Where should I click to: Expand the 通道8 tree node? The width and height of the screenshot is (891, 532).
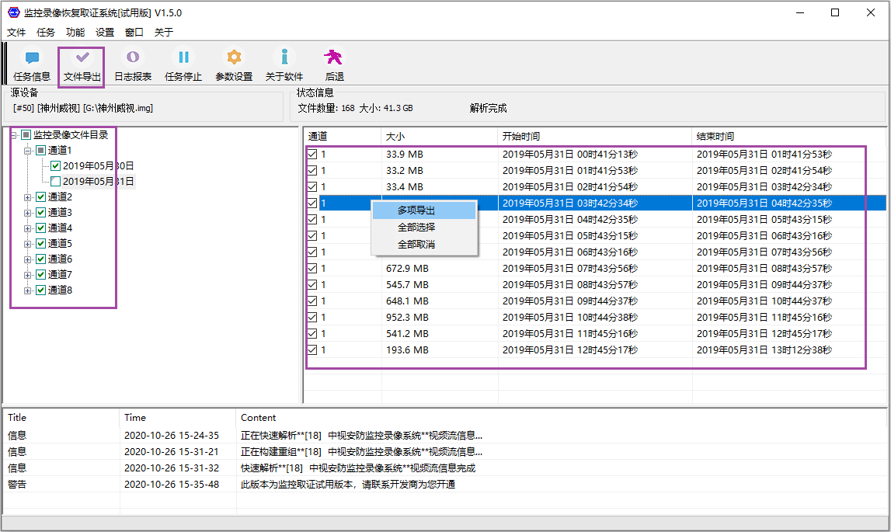[28, 290]
